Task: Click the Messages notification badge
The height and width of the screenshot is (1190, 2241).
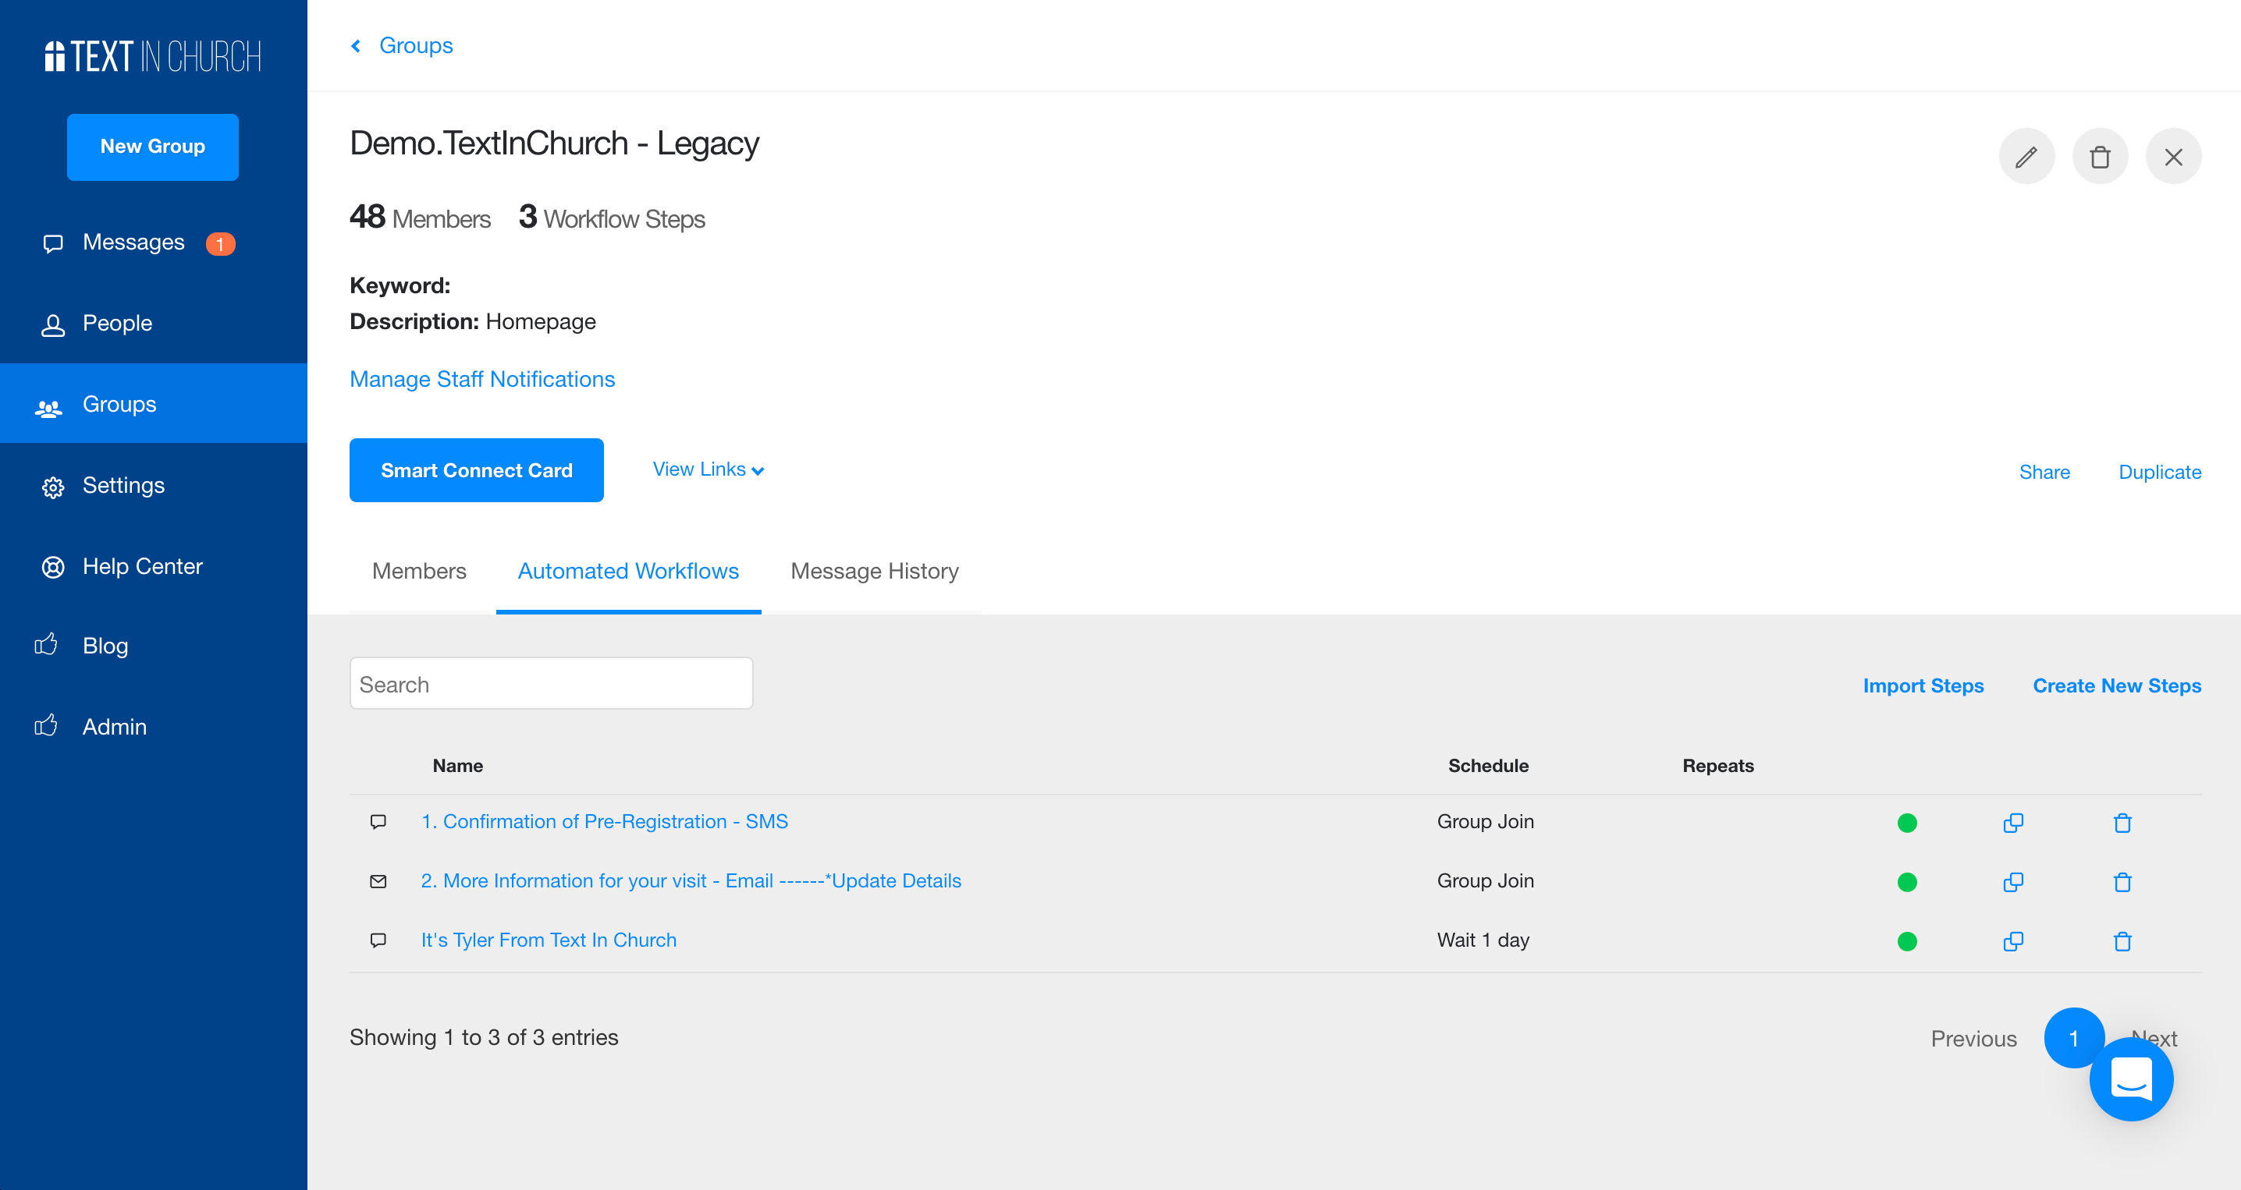Action: pyautogui.click(x=220, y=243)
